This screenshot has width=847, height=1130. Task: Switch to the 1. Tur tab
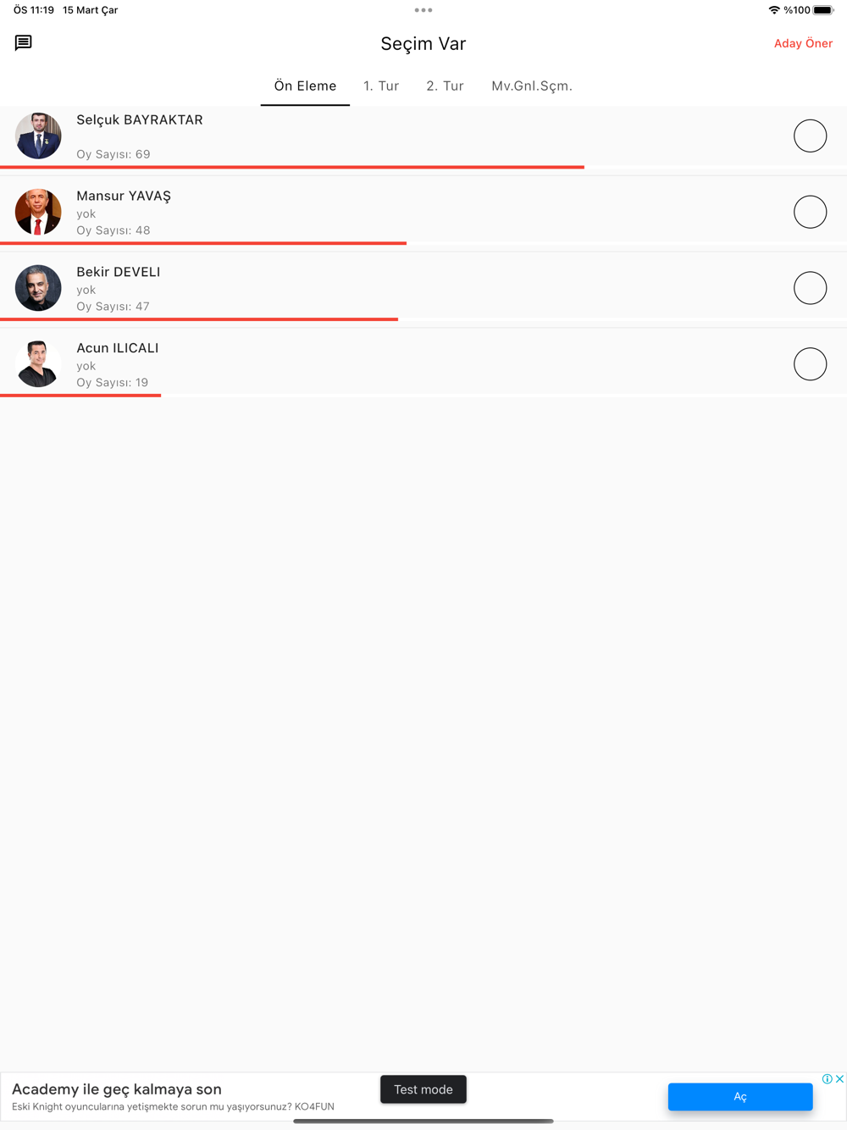pos(381,86)
